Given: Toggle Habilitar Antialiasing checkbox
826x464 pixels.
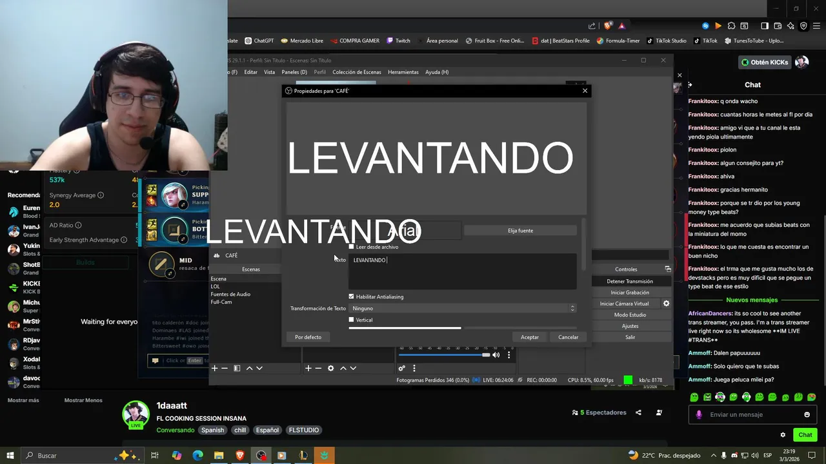Looking at the screenshot, I should pos(352,296).
